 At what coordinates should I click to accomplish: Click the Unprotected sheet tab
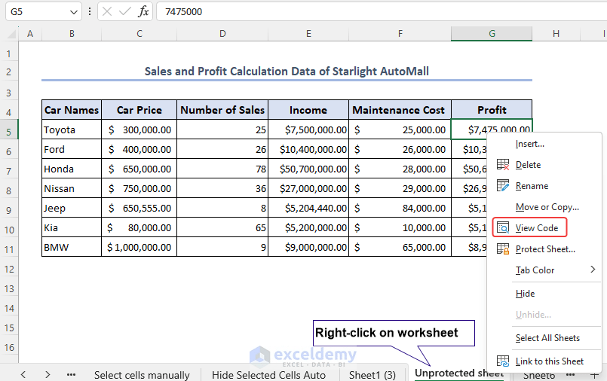click(x=458, y=373)
